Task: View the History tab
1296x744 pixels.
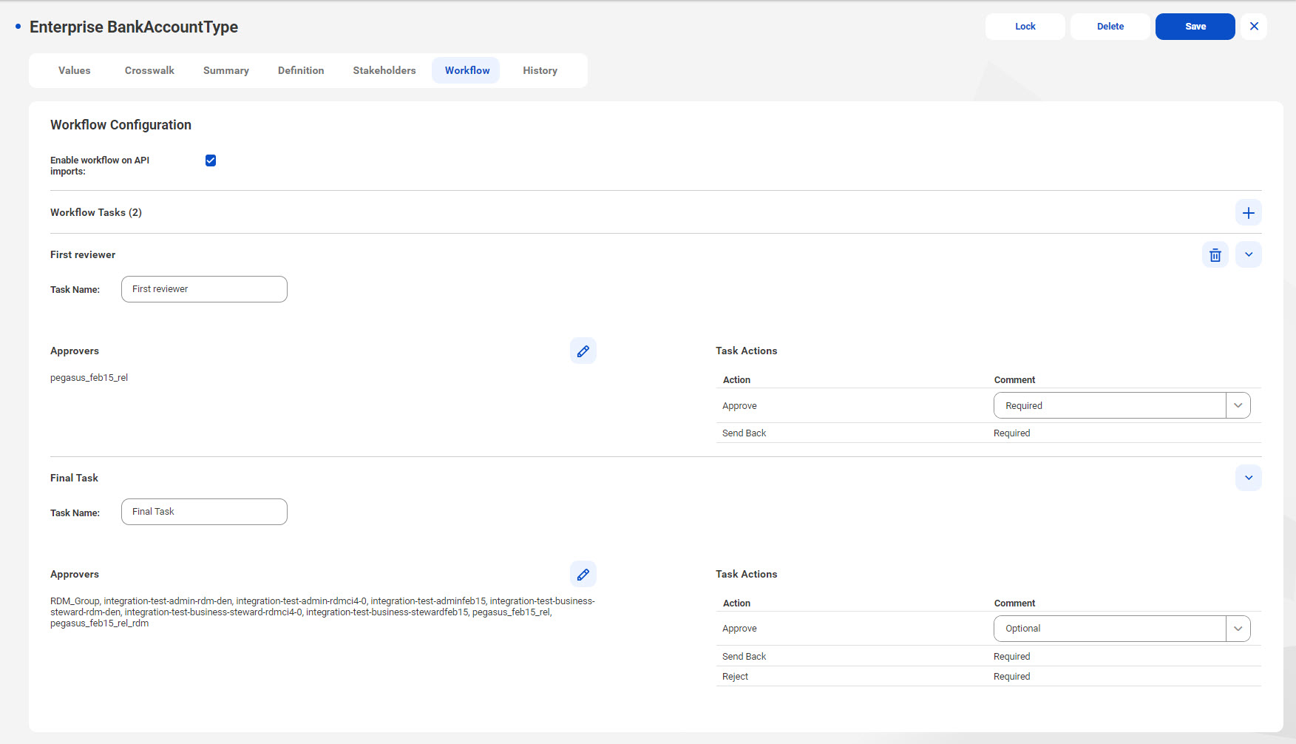Action: (x=540, y=71)
